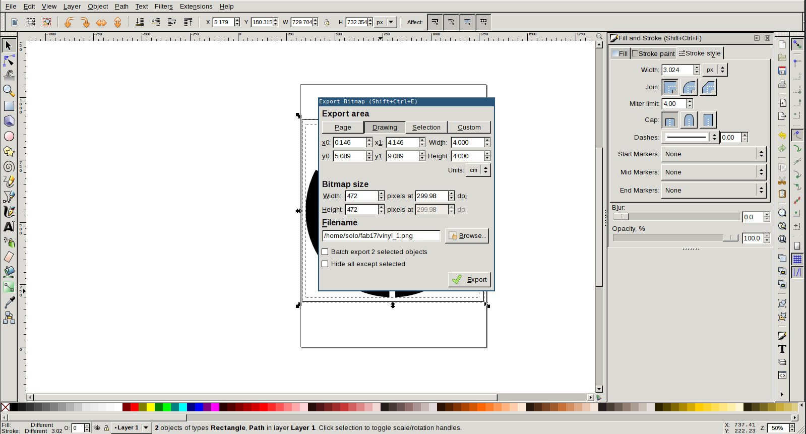Select the Text tool in toolbox
This screenshot has height=434, width=806.
coord(9,227)
